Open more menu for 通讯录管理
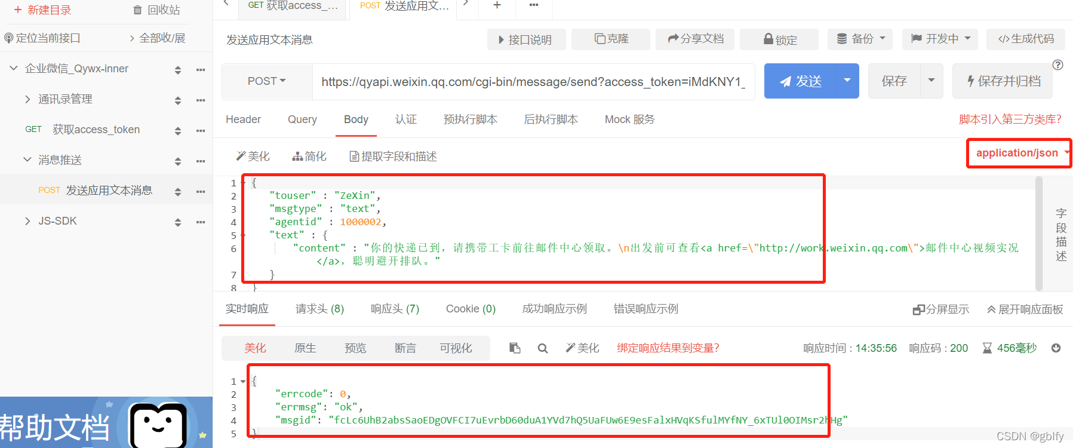The width and height of the screenshot is (1073, 448). pos(201,100)
